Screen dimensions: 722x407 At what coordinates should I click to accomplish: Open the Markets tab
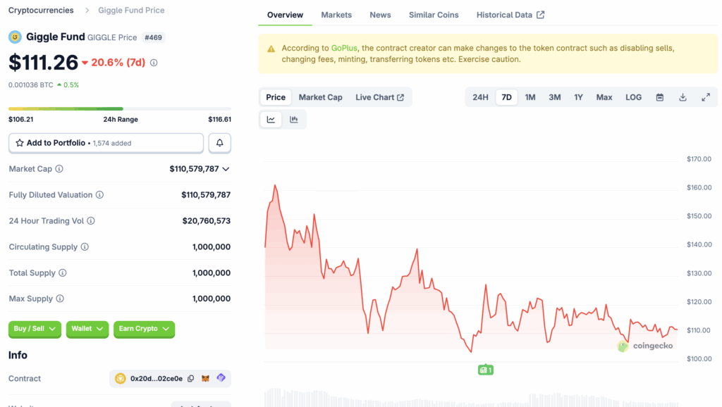click(x=336, y=15)
